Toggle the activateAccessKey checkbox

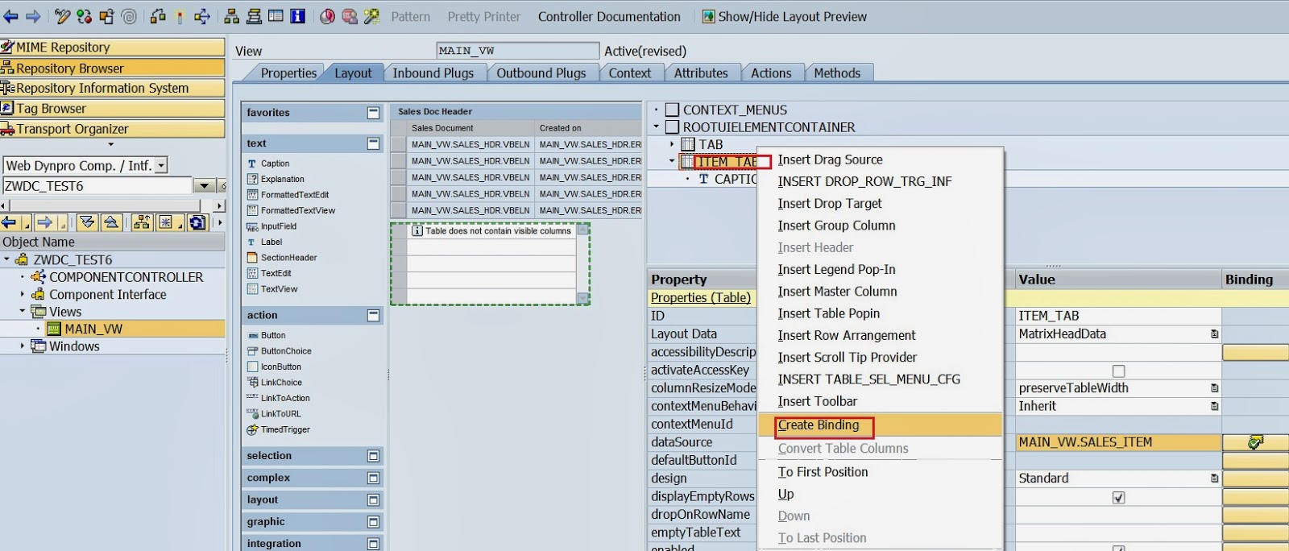(1118, 371)
